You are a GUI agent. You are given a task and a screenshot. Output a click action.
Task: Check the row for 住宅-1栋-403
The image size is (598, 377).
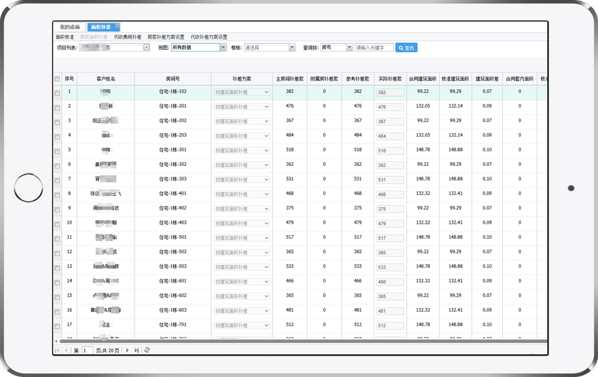tap(57, 224)
